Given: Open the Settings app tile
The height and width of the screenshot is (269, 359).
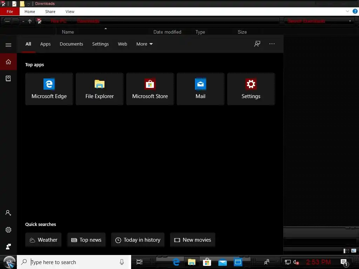Looking at the screenshot, I should click(251, 89).
